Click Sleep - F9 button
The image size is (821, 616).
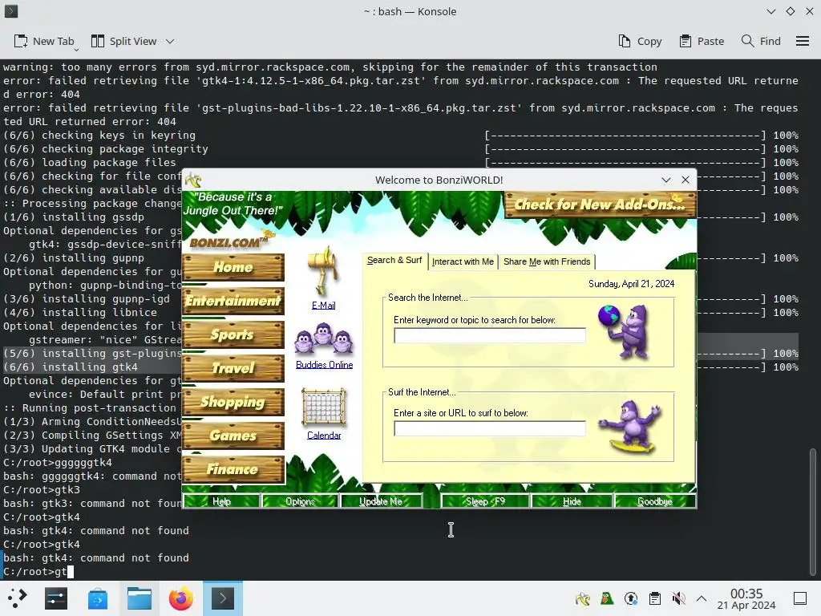(485, 501)
